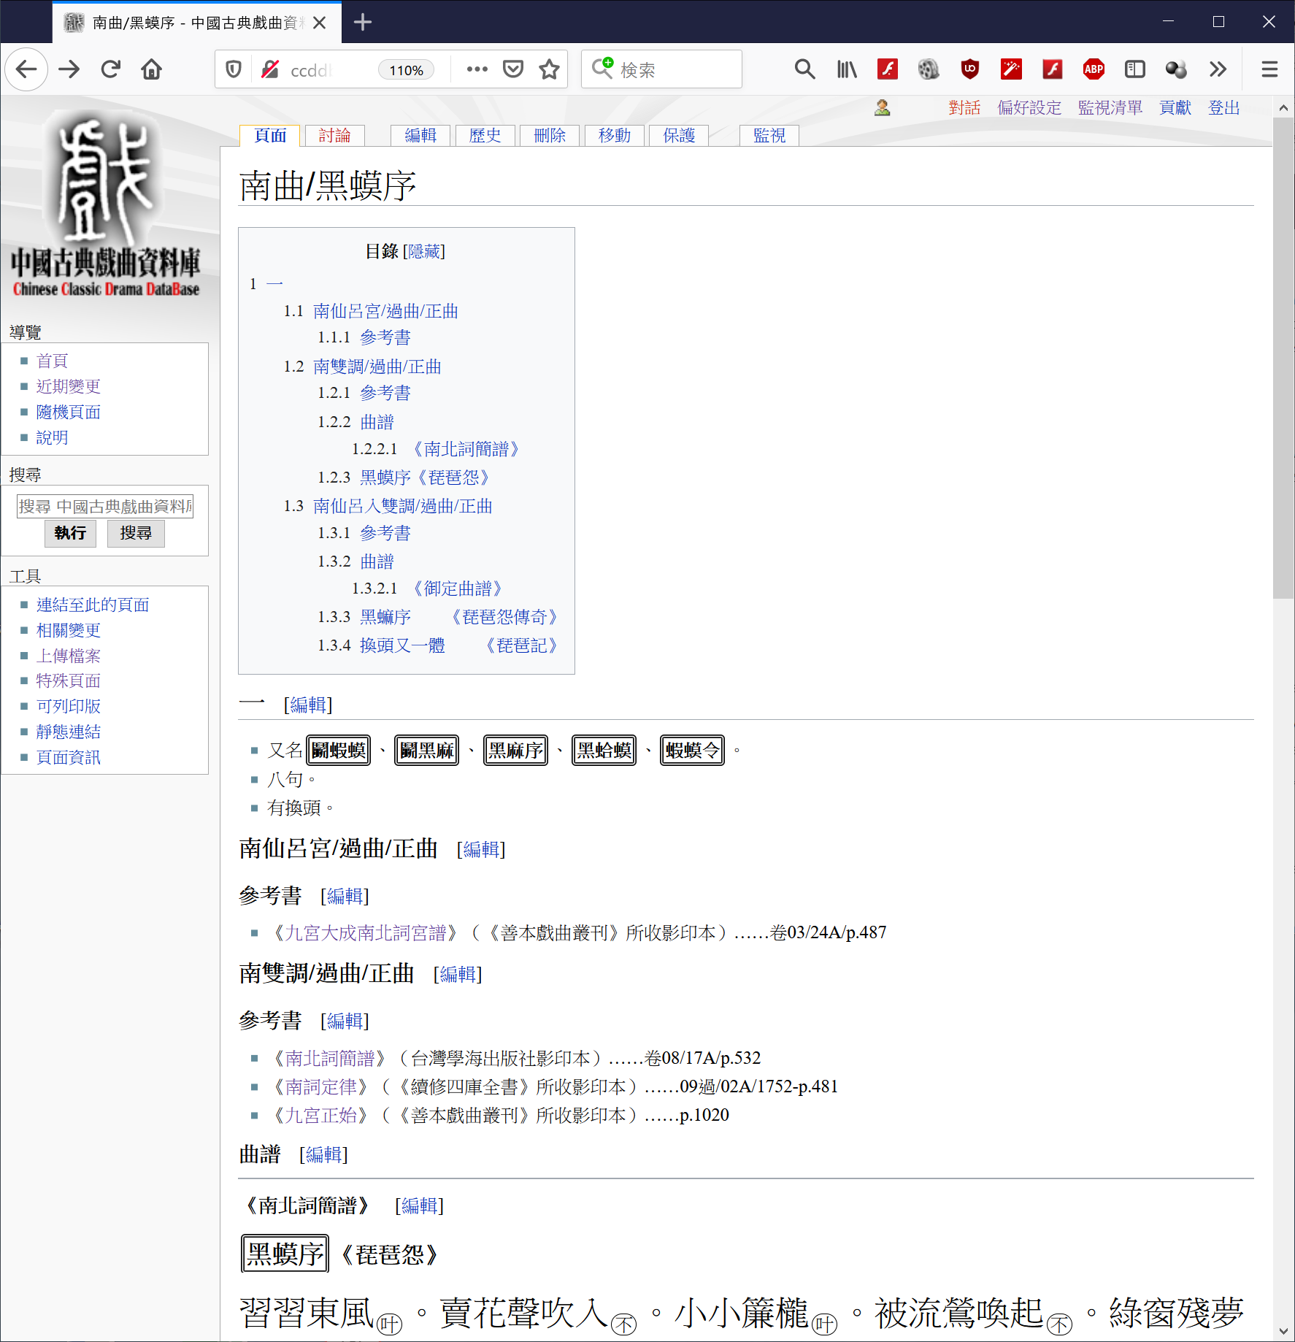Switch to the 討論 tab
1295x1342 pixels.
coord(334,135)
